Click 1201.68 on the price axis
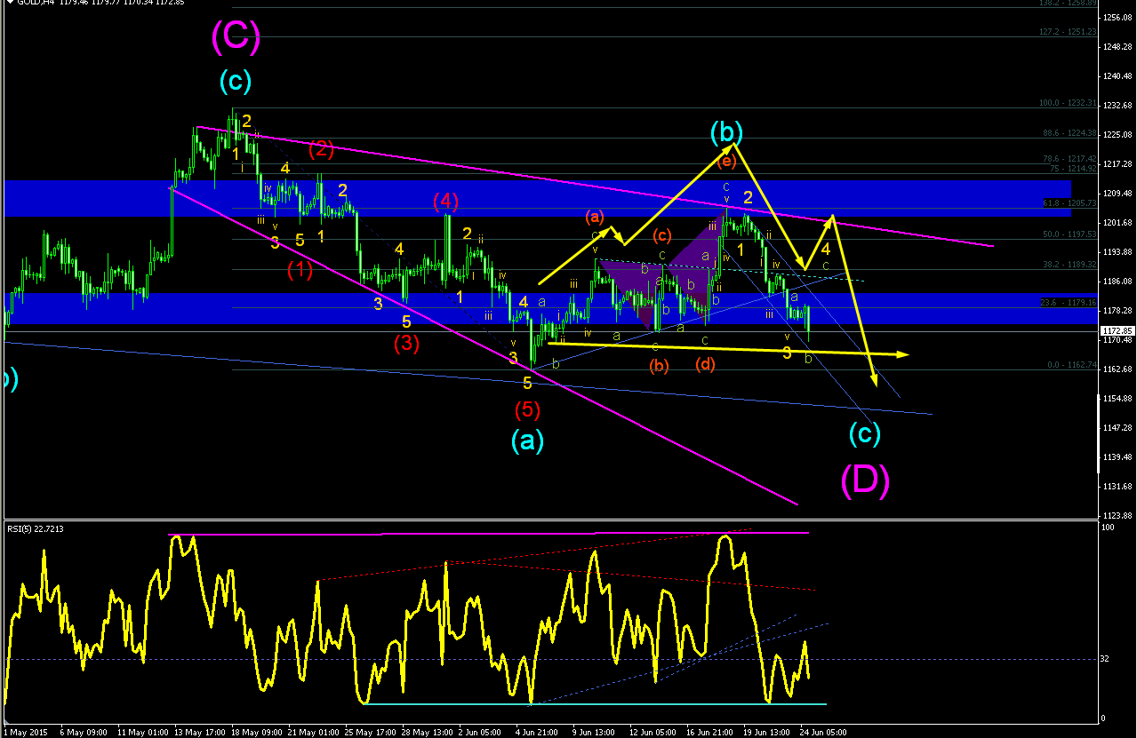The image size is (1137, 738). [1117, 223]
